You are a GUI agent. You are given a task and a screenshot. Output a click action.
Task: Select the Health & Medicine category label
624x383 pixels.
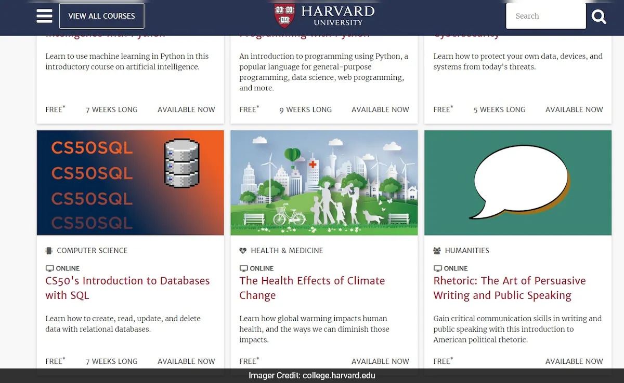[287, 251]
